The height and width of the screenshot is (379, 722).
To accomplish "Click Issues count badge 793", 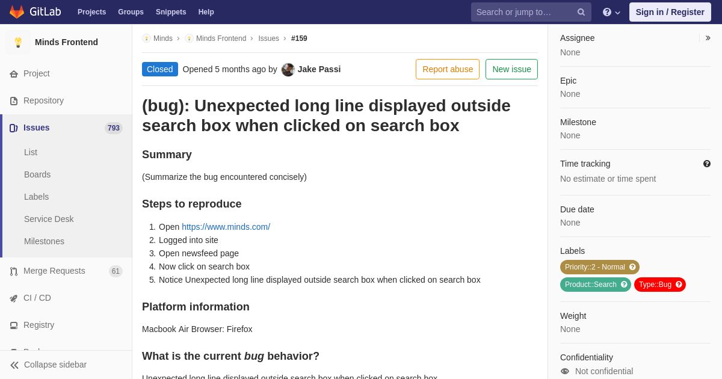I will [x=114, y=128].
